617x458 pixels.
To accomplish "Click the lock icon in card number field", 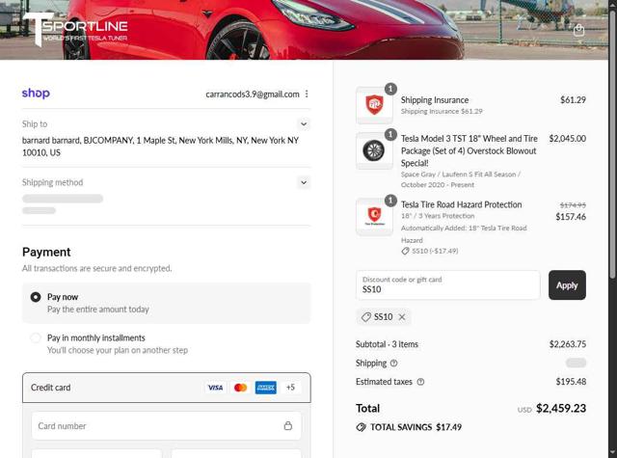I will (x=288, y=426).
